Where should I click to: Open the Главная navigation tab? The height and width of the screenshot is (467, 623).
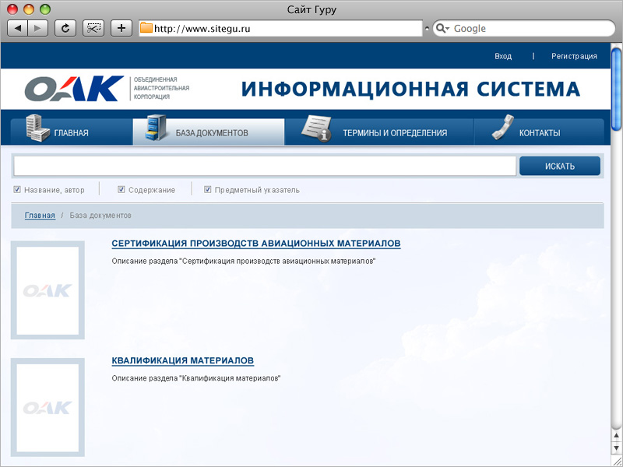pos(72,132)
